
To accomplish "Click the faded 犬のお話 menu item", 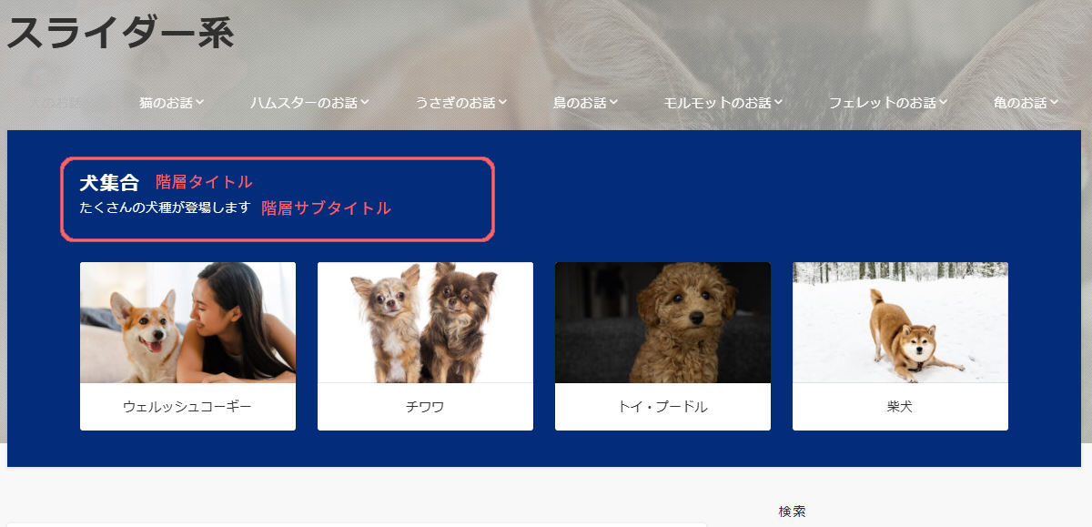I will coord(55,103).
